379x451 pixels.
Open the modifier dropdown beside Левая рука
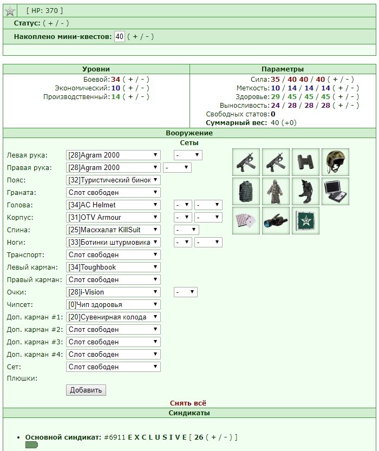(188, 155)
